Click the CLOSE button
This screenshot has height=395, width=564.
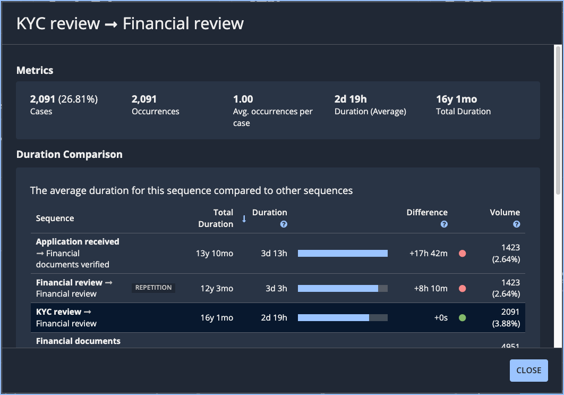coord(529,370)
